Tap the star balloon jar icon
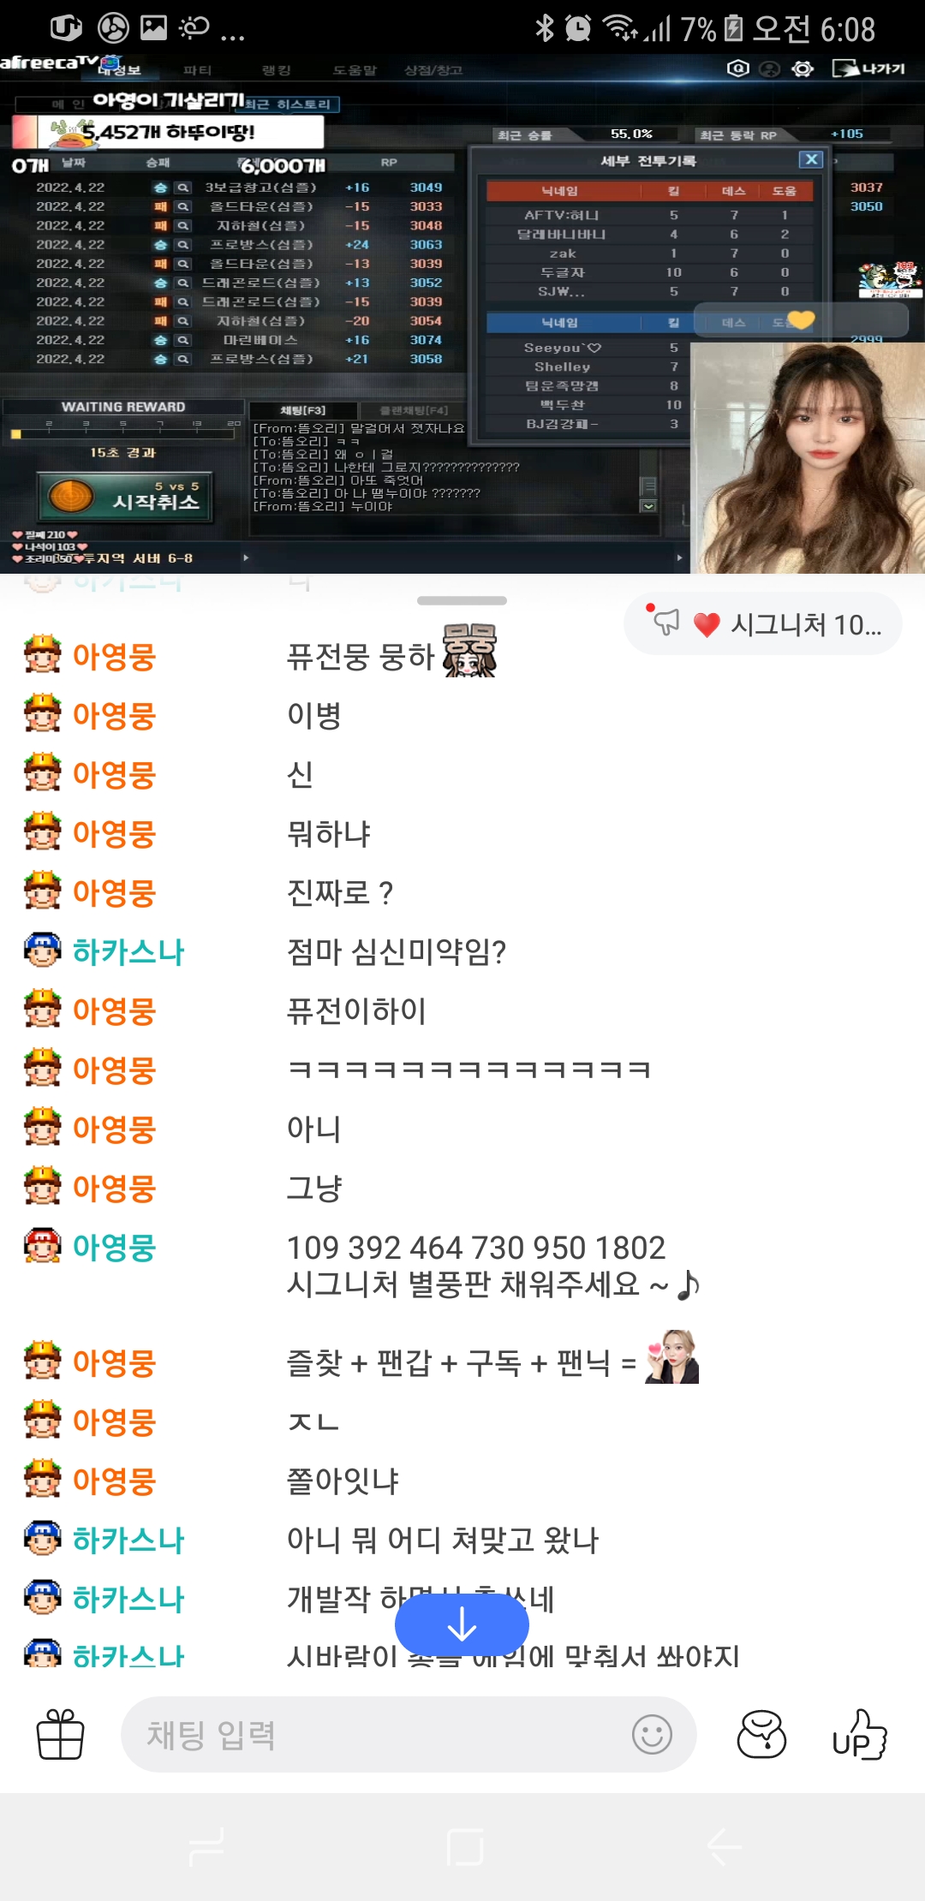Screen dimensions: 925x1901 [761, 1734]
